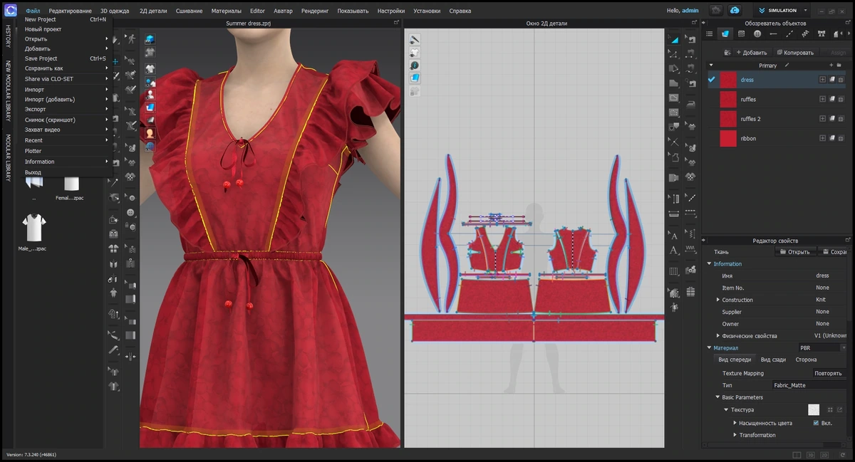Click the Texture color swatch
The width and height of the screenshot is (855, 462).
[814, 410]
